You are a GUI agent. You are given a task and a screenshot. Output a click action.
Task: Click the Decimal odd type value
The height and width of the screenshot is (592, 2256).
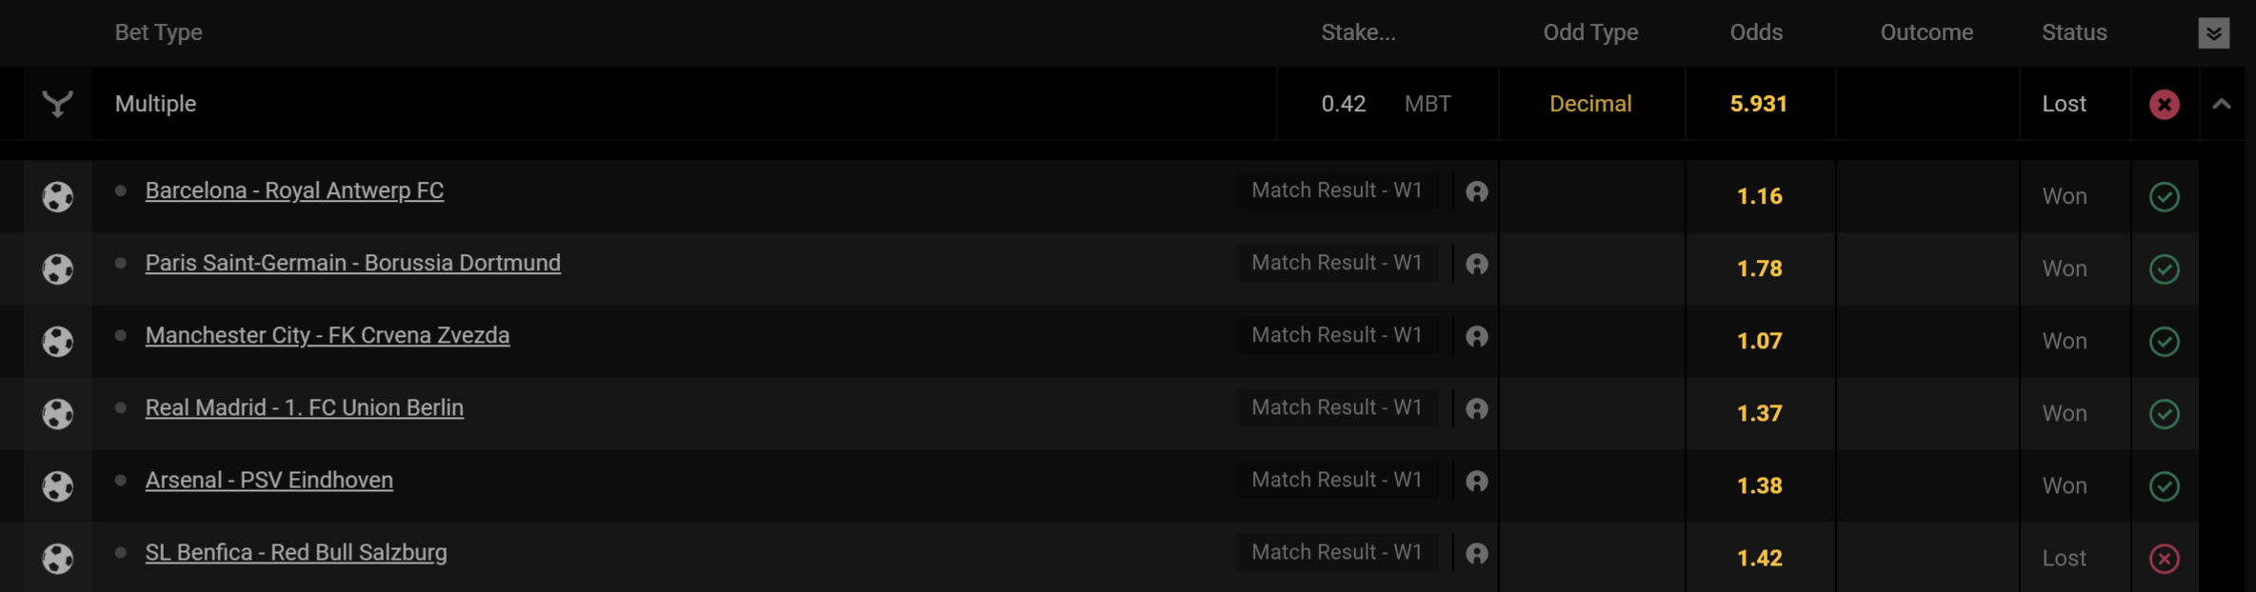pyautogui.click(x=1590, y=104)
